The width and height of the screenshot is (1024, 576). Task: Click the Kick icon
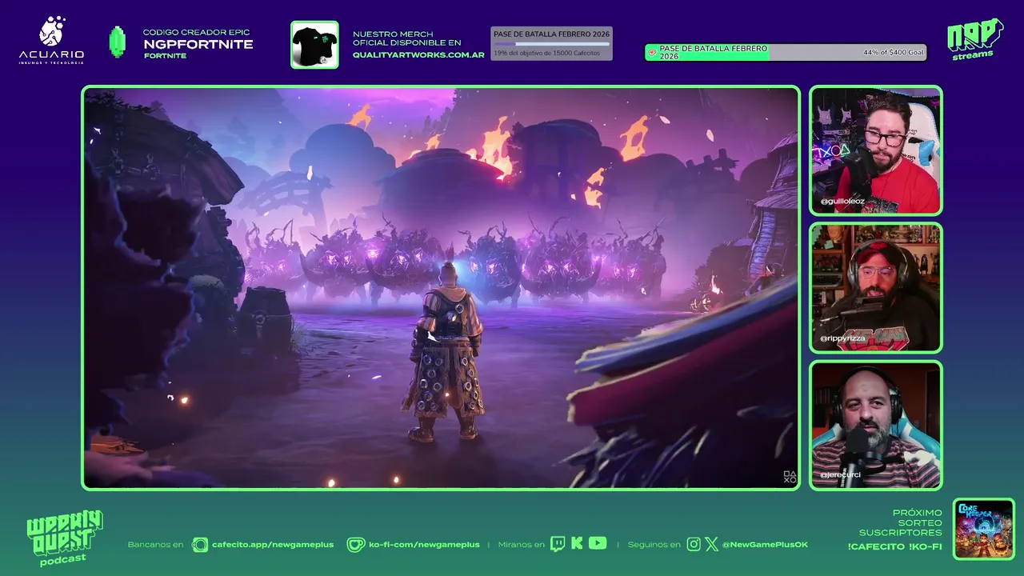coord(578,544)
